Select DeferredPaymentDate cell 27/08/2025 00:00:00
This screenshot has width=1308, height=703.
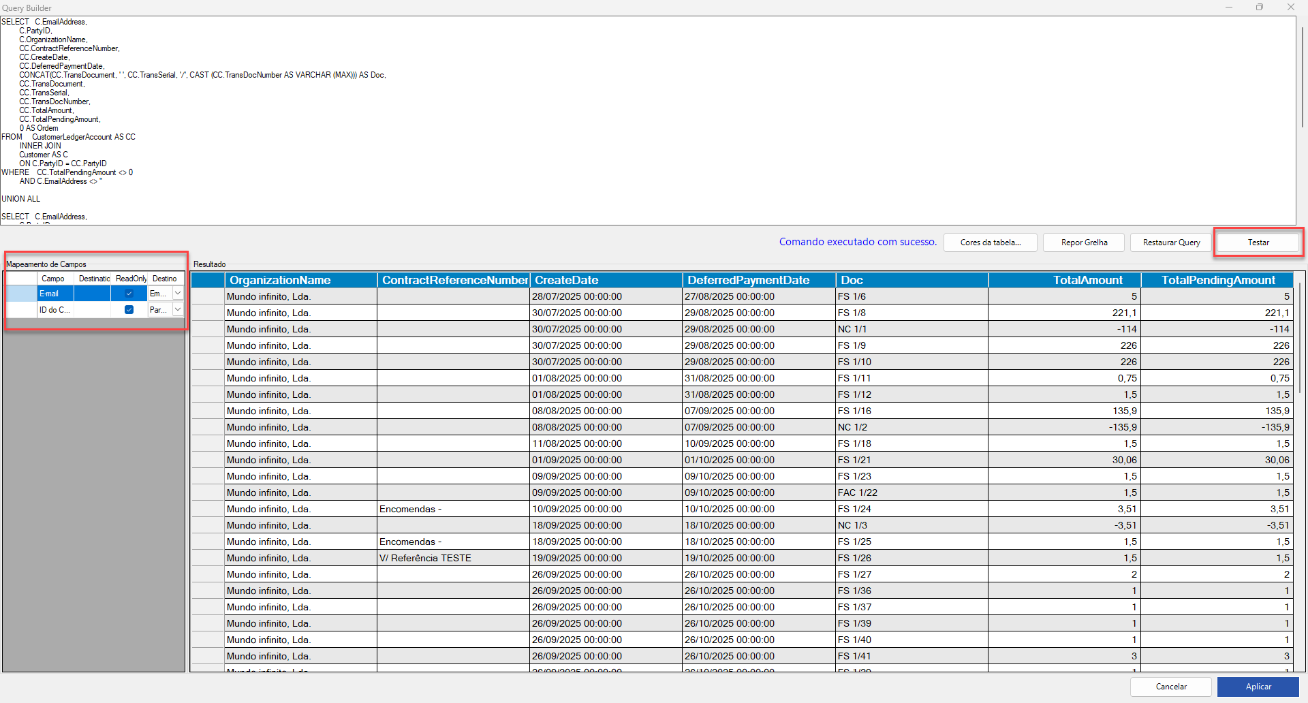[759, 296]
